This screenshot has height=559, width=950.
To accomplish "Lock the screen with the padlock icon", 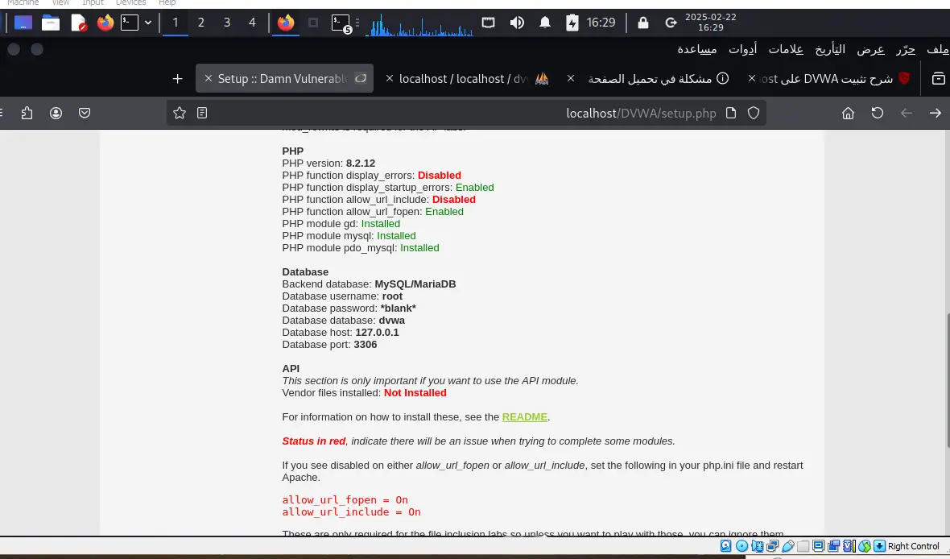I will [643, 23].
